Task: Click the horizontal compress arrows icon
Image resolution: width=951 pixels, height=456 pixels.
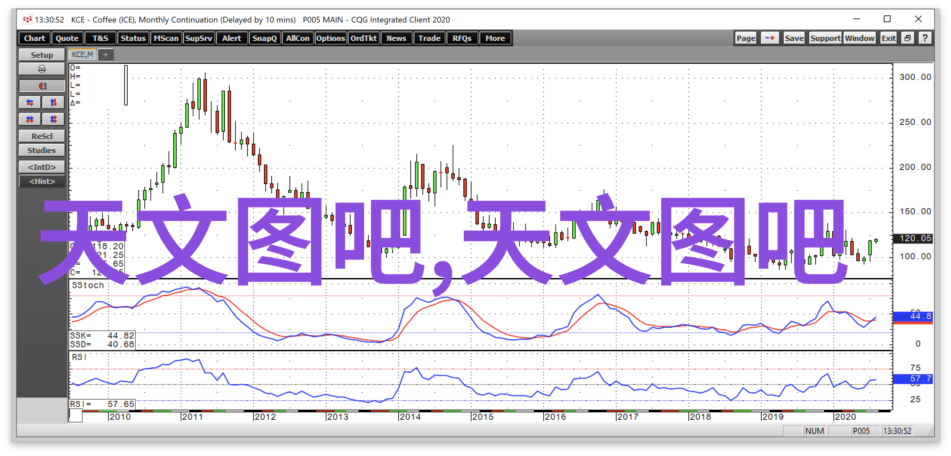Action: (x=30, y=119)
